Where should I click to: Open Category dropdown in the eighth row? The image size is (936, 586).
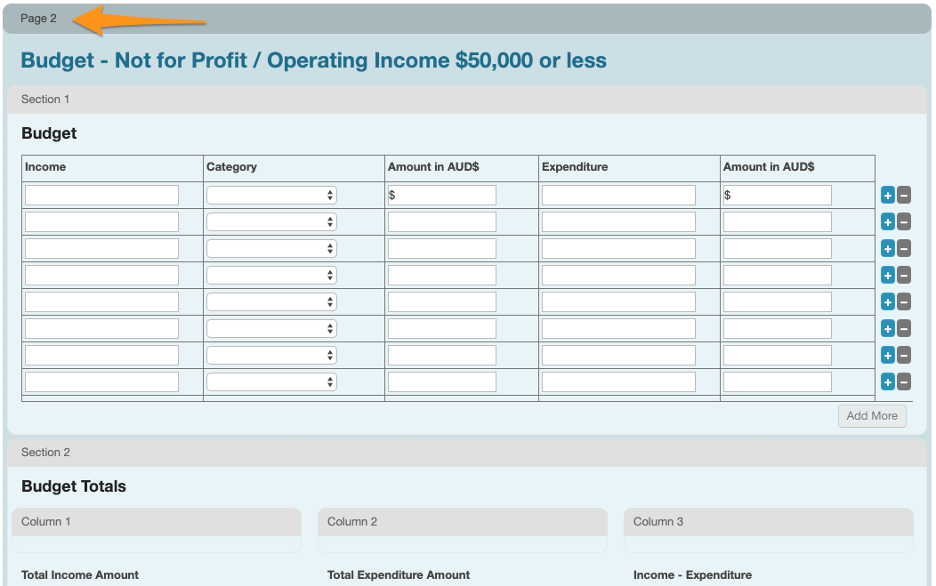(x=271, y=382)
